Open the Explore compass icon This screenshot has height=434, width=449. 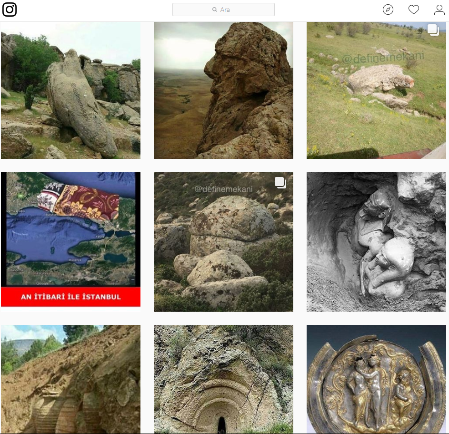point(388,10)
